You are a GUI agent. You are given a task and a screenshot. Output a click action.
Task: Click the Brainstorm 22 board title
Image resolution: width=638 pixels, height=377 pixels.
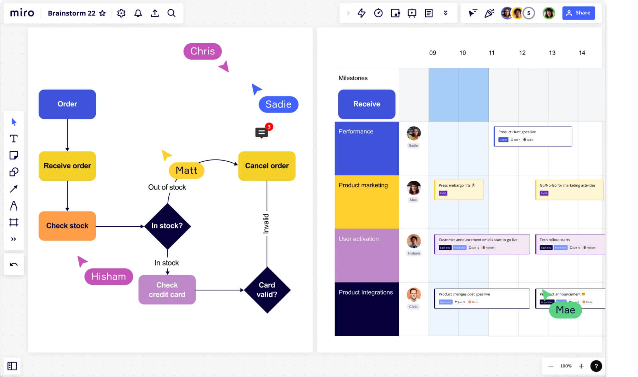click(x=72, y=13)
